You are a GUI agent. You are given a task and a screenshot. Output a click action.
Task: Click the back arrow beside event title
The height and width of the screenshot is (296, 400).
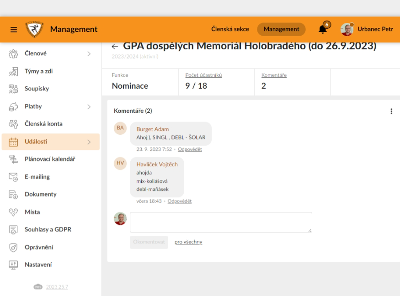pos(115,47)
